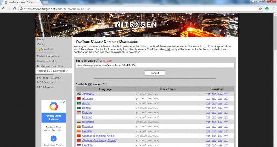Open Chinese (Simplified, China) caption track
Viewport: 277px width, 147px height.
(x=98, y=136)
